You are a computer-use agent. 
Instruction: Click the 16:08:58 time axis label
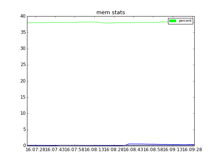[x=153, y=150]
